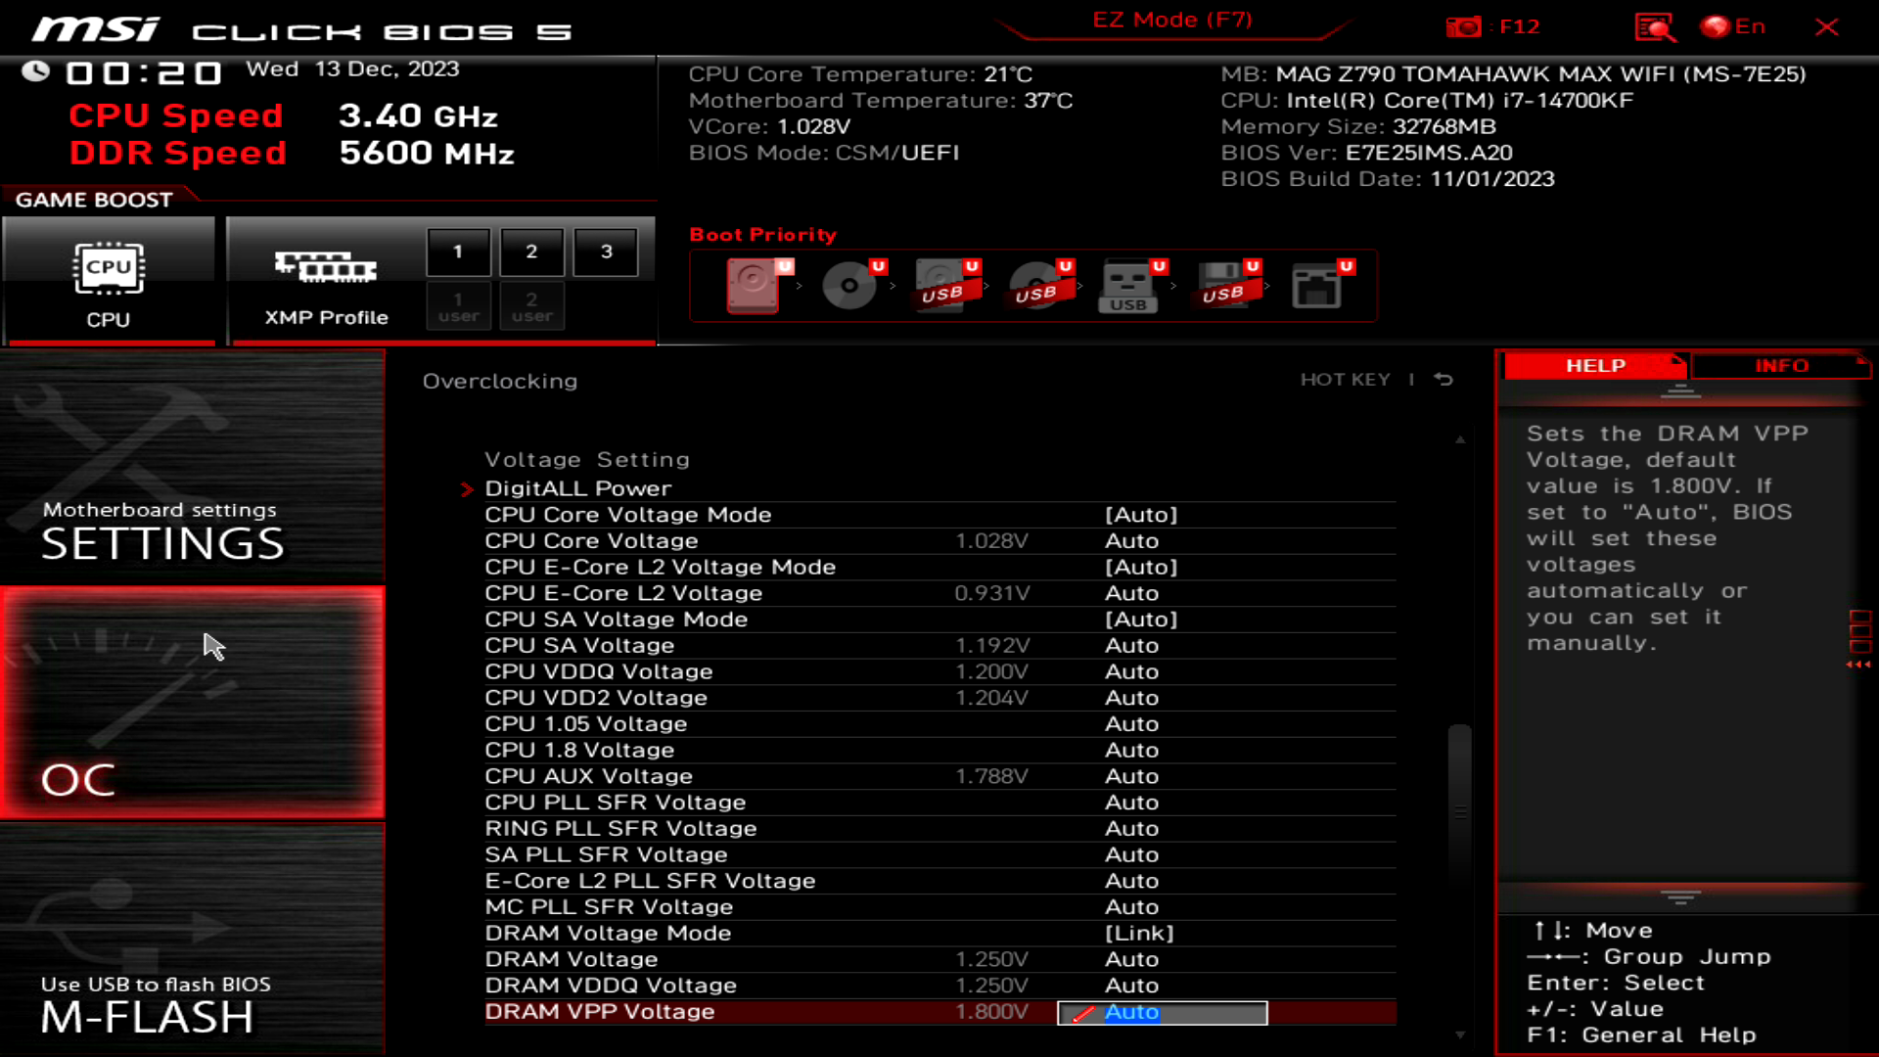Viewport: 1879px width, 1057px height.
Task: Click the screenshot camera icon next to F12
Action: click(1464, 26)
